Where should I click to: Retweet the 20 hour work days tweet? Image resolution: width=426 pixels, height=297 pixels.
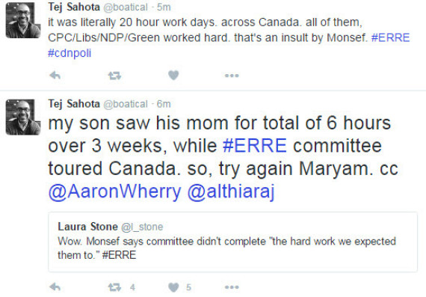pos(114,76)
